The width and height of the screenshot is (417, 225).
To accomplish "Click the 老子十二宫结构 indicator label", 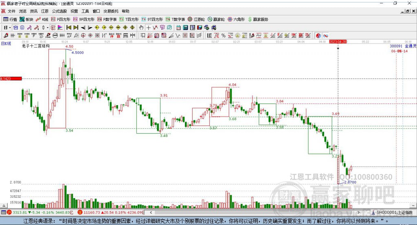I will 36,46.
